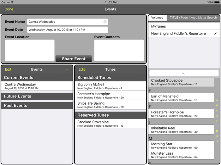Tap the 11:02 PM clock in status bar

pyautogui.click(x=110, y=2)
